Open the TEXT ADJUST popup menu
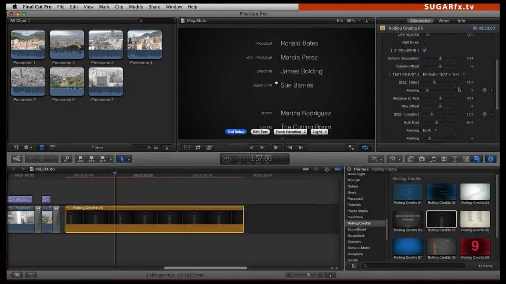 click(444, 74)
